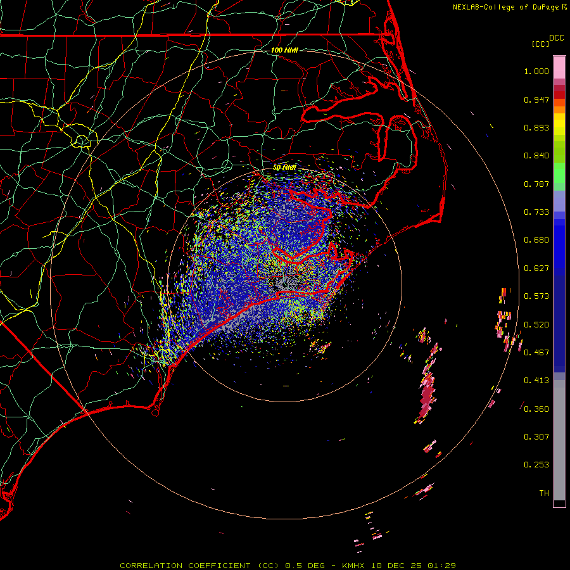Click the 0.5 DEG elevation text
The height and width of the screenshot is (570, 570).
click(x=305, y=566)
